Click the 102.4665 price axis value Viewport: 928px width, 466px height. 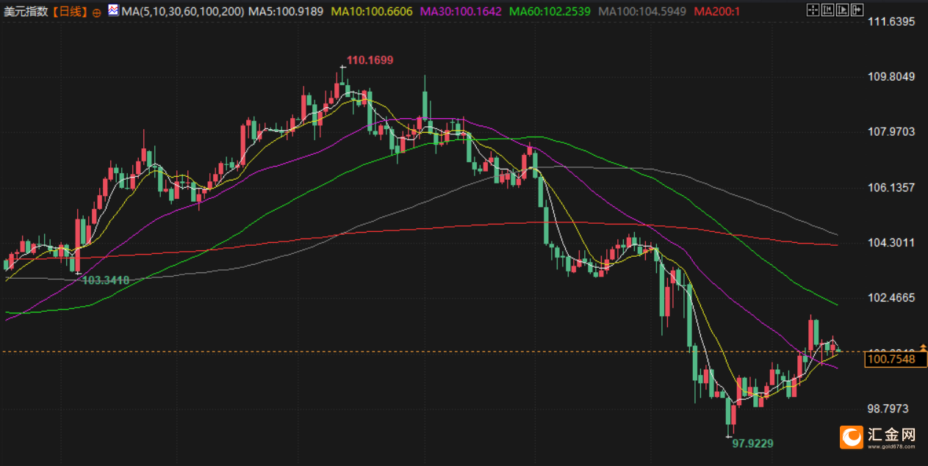pos(891,297)
